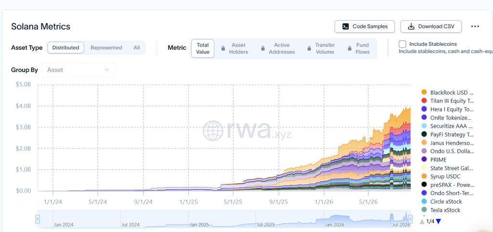Screen dimensions: 493x232
Task: Go to previous legend page arrow
Action: (422, 221)
